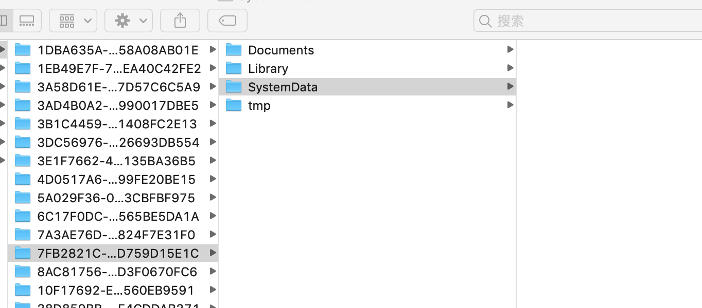Click the 3E1F7662-4…135BA36B5 folder icon
Screen dimensions: 702x308
click(x=23, y=161)
